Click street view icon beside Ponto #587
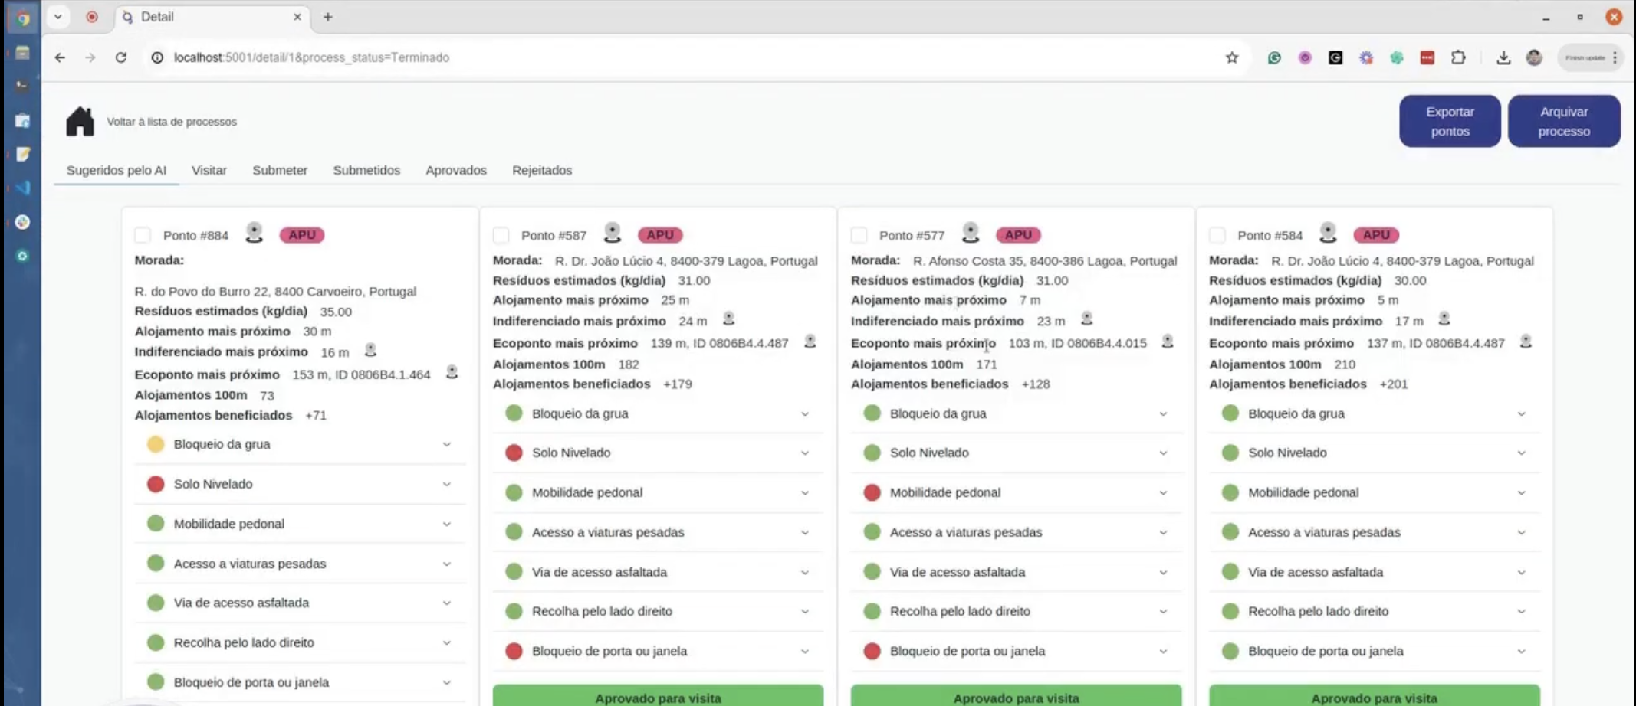The height and width of the screenshot is (706, 1636). [x=612, y=233]
